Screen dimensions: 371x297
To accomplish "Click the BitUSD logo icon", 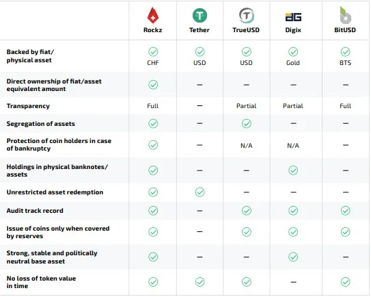I will click(345, 15).
